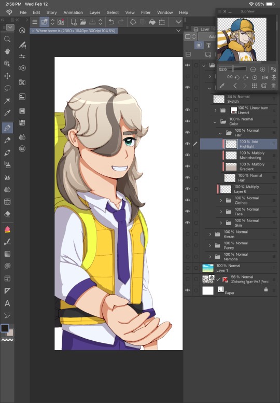Toggle the Clothes folder lock checkbox
Image resolution: width=280 pixels, height=403 pixels.
click(196, 200)
